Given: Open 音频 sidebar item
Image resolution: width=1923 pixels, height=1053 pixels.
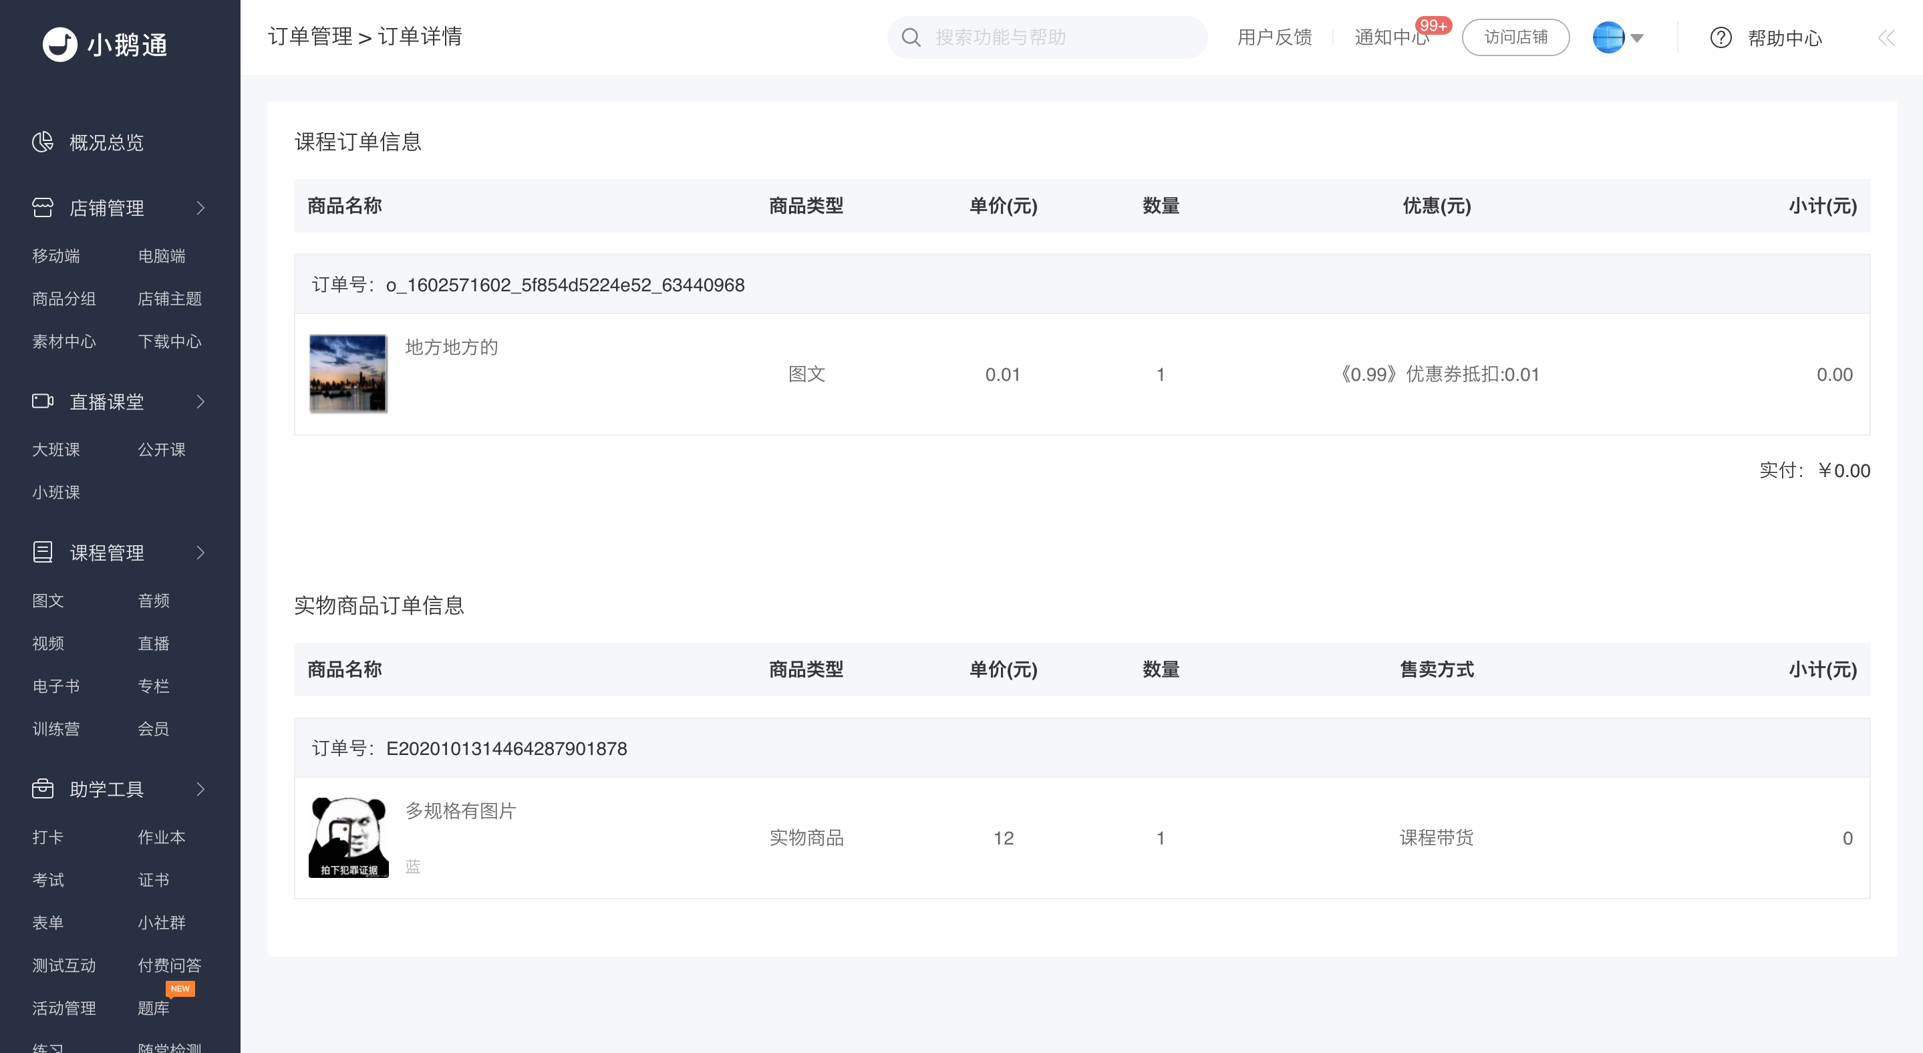Looking at the screenshot, I should coord(154,600).
